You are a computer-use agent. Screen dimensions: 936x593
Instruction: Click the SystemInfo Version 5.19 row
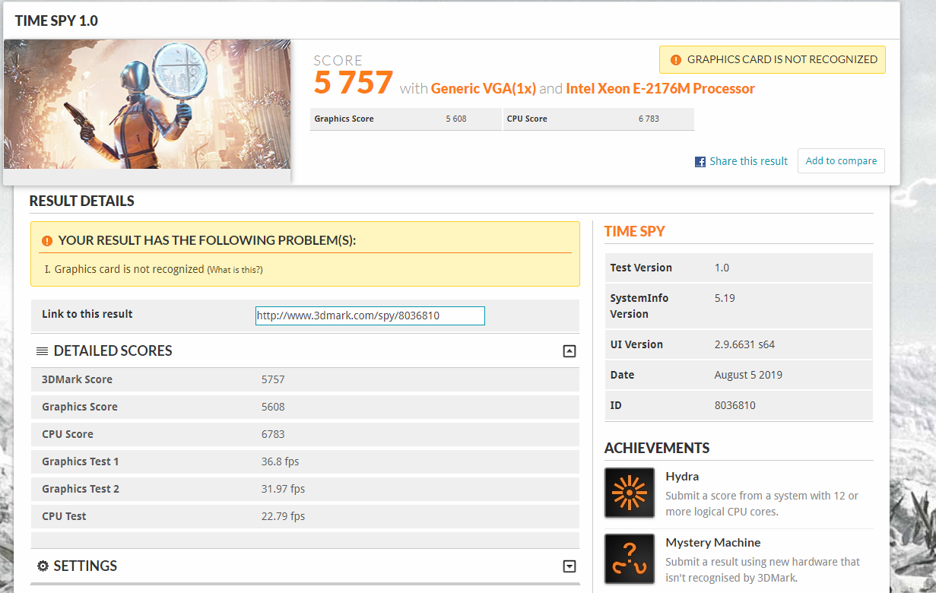738,306
